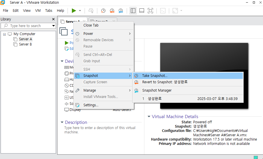Image resolution: width=263 pixels, height=159 pixels.
Task: Click the description text field
Action: click(100, 130)
